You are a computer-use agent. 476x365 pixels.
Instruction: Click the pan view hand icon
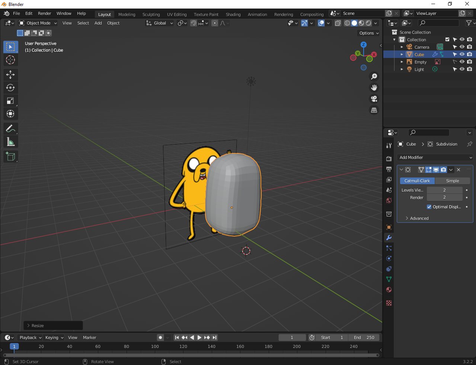coord(374,88)
